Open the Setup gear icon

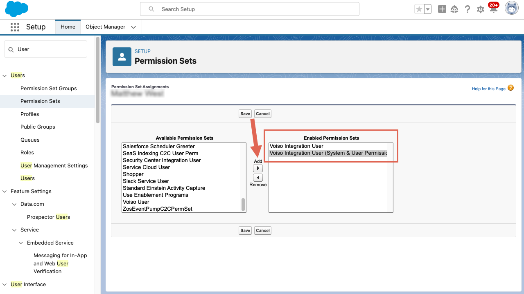pos(481,9)
